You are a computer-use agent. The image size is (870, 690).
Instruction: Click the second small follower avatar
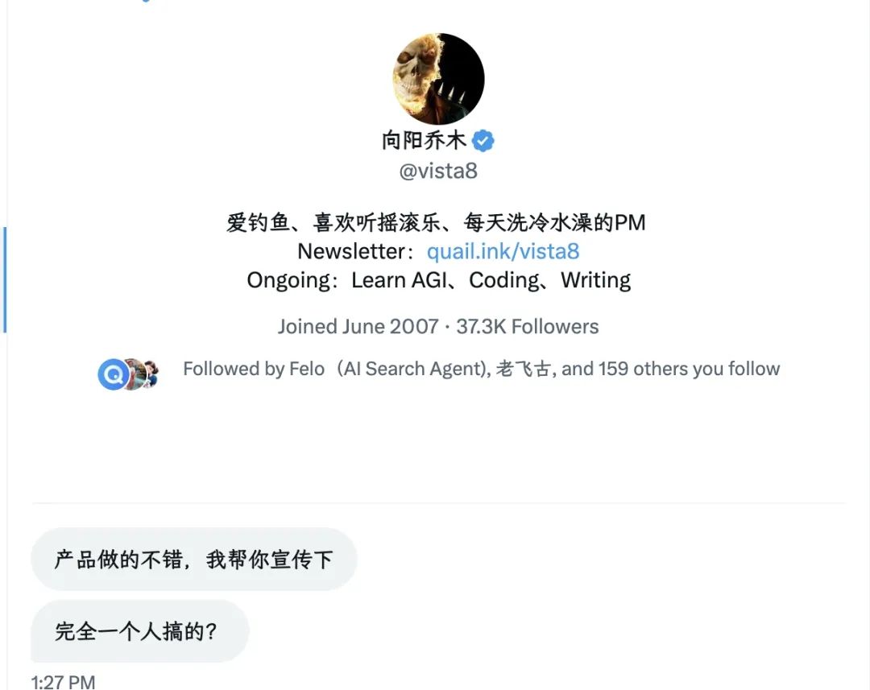tap(135, 374)
